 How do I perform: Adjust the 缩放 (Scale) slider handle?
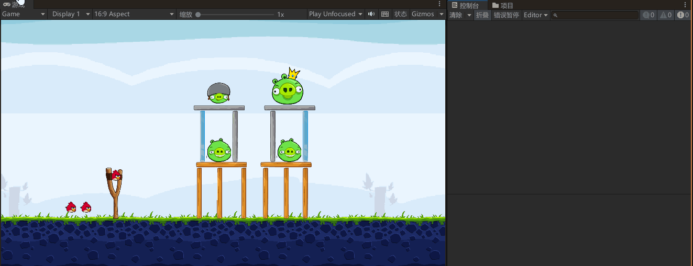(198, 15)
